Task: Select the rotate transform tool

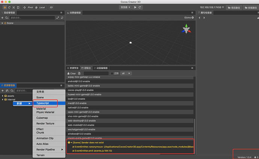Action: [x=9, y=7]
